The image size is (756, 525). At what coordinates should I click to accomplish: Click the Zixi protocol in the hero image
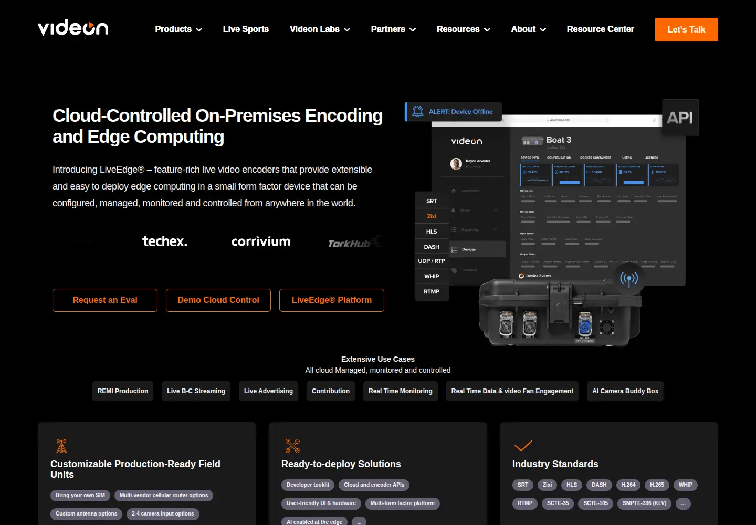pyautogui.click(x=432, y=216)
